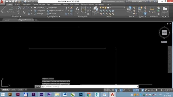Toggle object snap tracking in status bar
The image size is (173, 97).
tap(134, 90)
